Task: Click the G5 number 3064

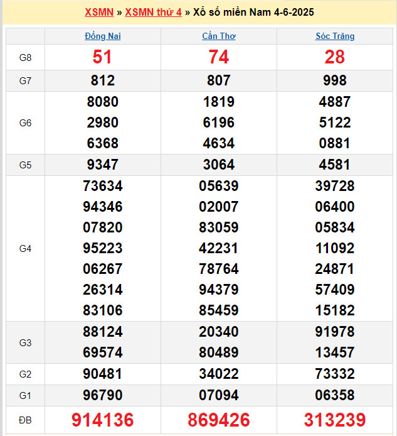Action: click(x=219, y=165)
